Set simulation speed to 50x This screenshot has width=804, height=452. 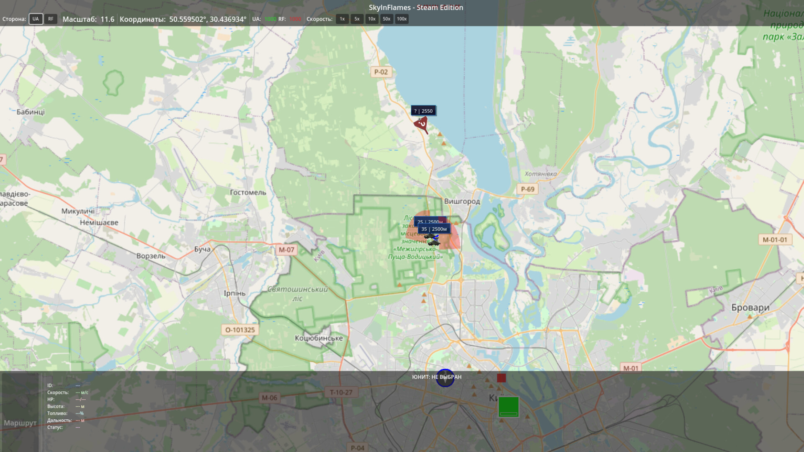[x=387, y=19]
